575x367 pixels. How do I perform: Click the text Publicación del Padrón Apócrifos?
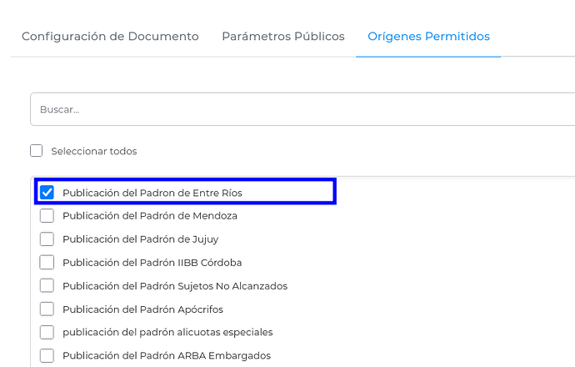[x=142, y=309]
